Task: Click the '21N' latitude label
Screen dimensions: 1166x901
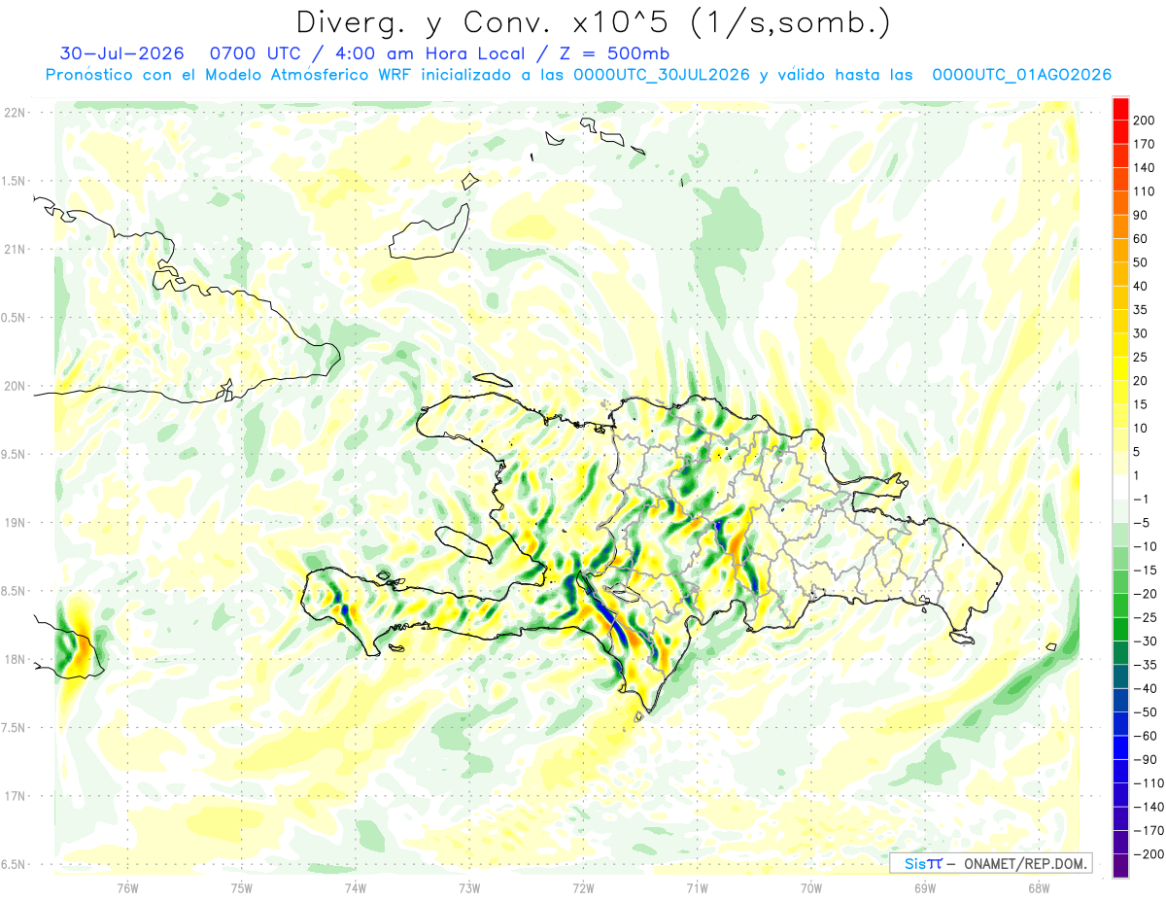Action: (x=15, y=249)
